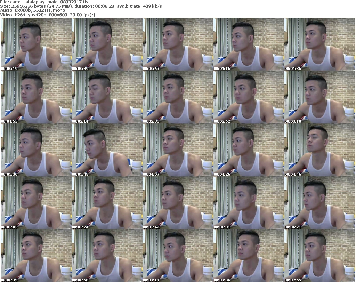View the thumbnail frame timestamped 00:06:39

[36, 256]
